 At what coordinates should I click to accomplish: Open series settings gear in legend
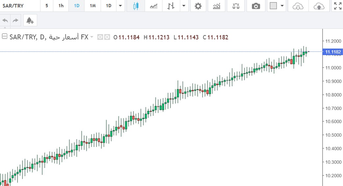[107, 37]
